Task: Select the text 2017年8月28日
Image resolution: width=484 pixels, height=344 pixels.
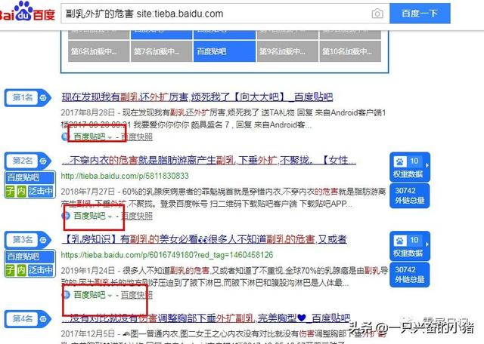Action: [x=88, y=112]
